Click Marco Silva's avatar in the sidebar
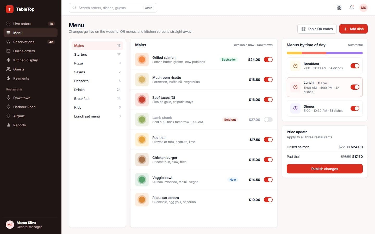 point(10,225)
